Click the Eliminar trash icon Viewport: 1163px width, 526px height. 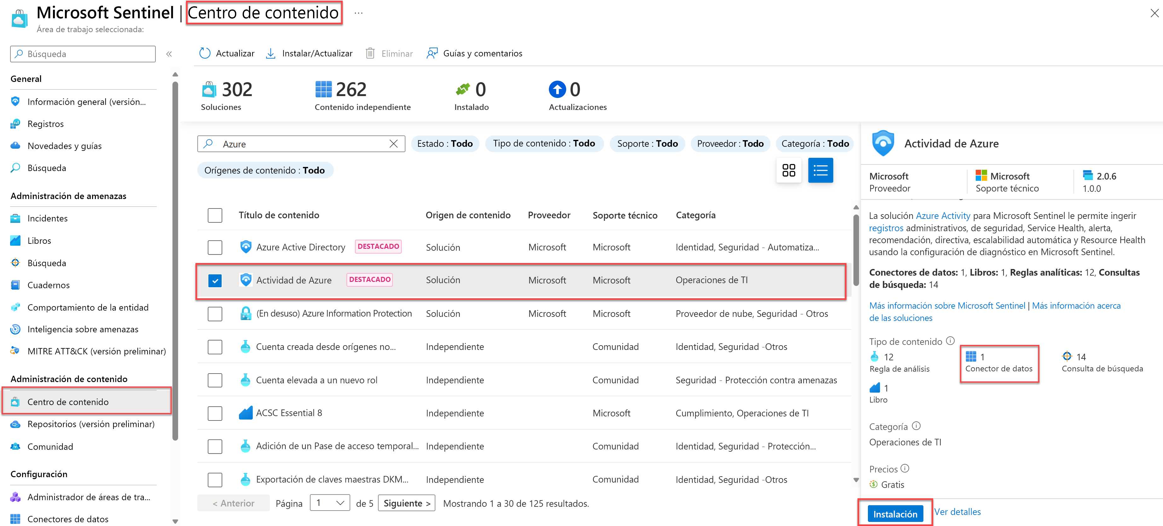(x=370, y=53)
